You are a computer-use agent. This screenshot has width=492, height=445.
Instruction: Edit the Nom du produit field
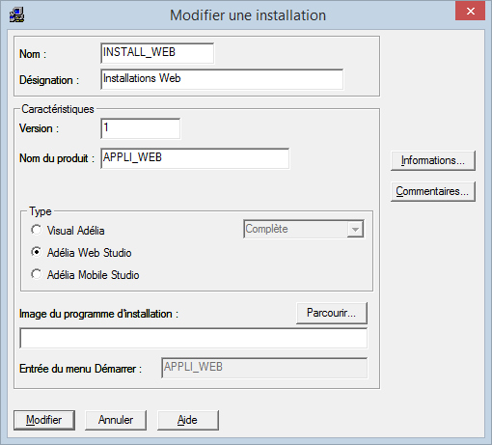tap(195, 158)
